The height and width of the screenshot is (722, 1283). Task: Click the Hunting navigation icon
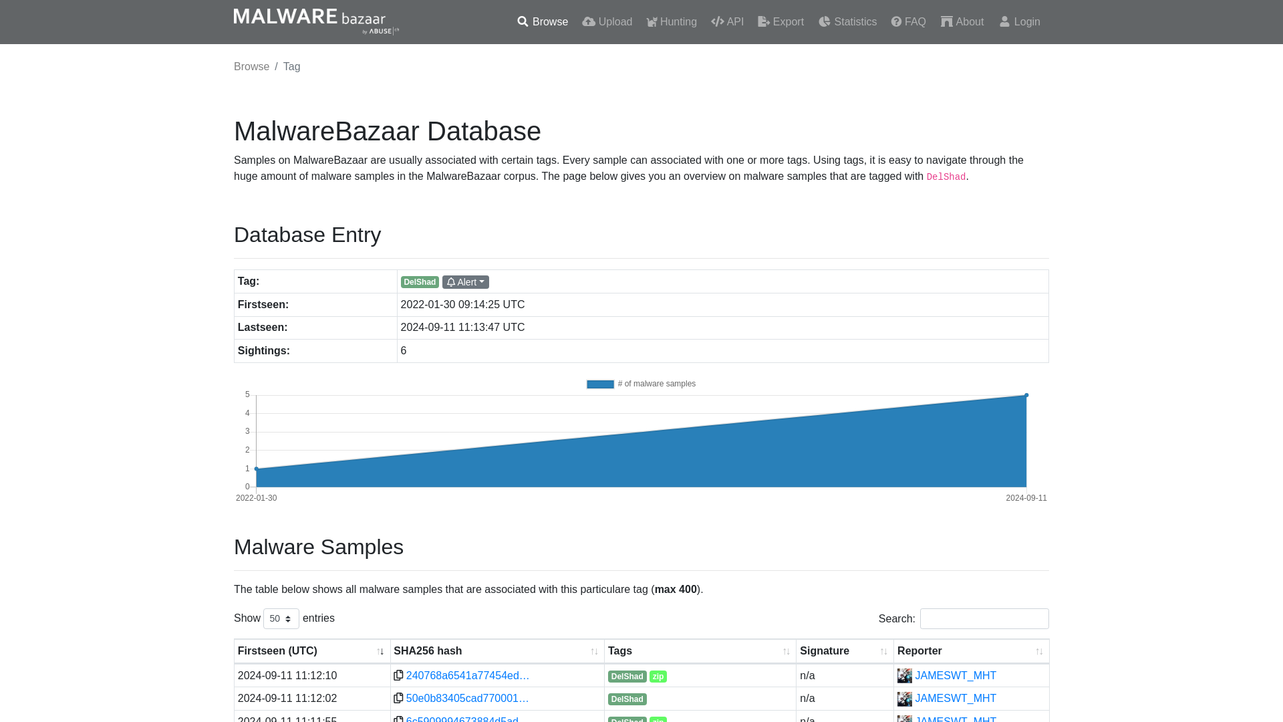coord(652,22)
